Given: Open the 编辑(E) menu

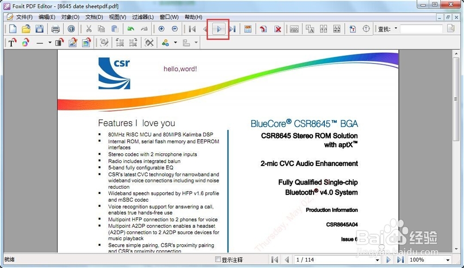Looking at the screenshot, I should [47, 17].
